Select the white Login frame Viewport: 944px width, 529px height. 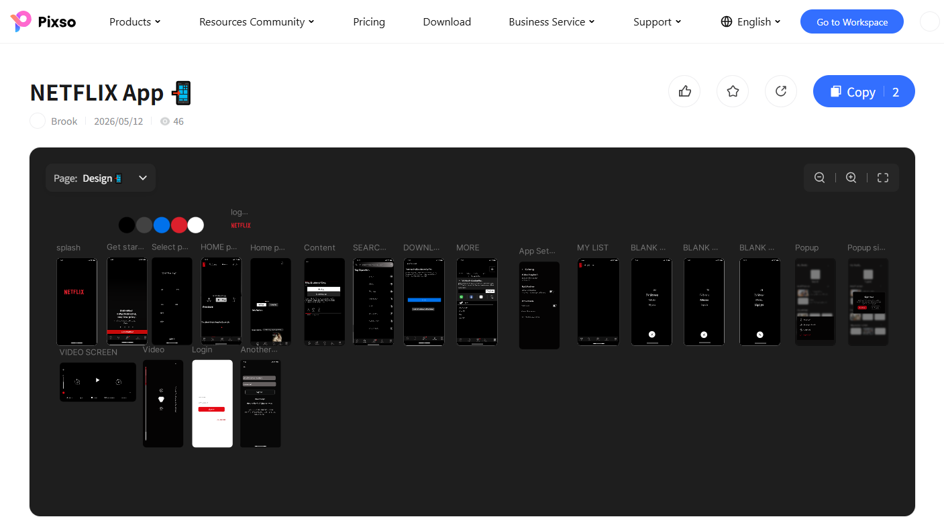(x=212, y=404)
